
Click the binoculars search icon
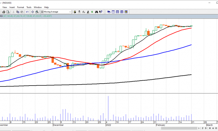[96, 12]
